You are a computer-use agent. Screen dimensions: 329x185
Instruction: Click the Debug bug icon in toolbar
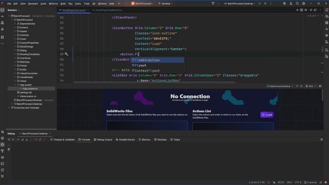pos(265,4)
